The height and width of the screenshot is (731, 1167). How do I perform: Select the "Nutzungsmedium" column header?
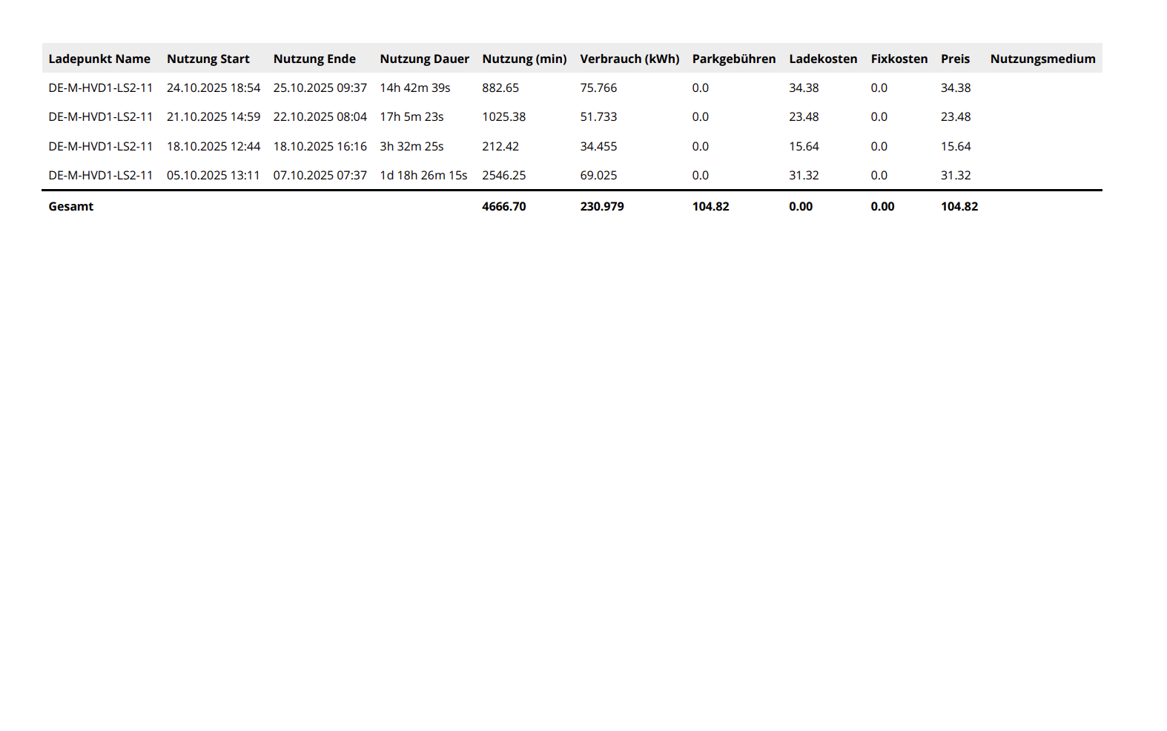1042,59
